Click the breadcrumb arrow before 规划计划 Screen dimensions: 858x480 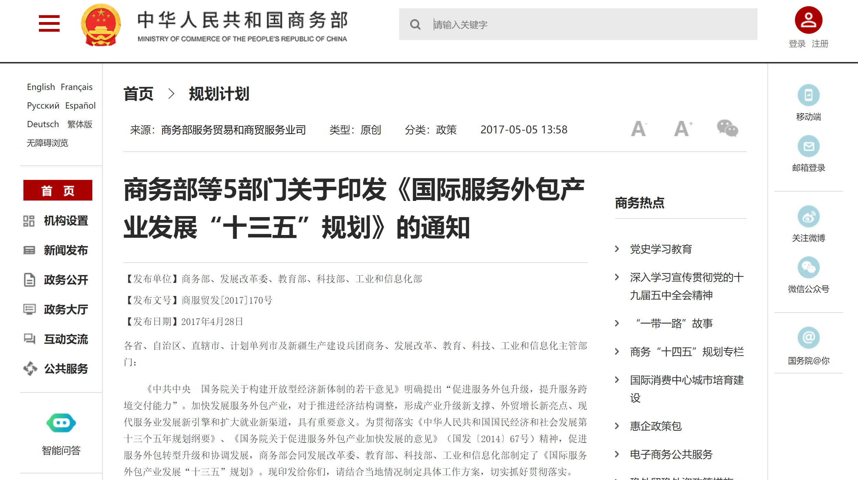tap(171, 94)
